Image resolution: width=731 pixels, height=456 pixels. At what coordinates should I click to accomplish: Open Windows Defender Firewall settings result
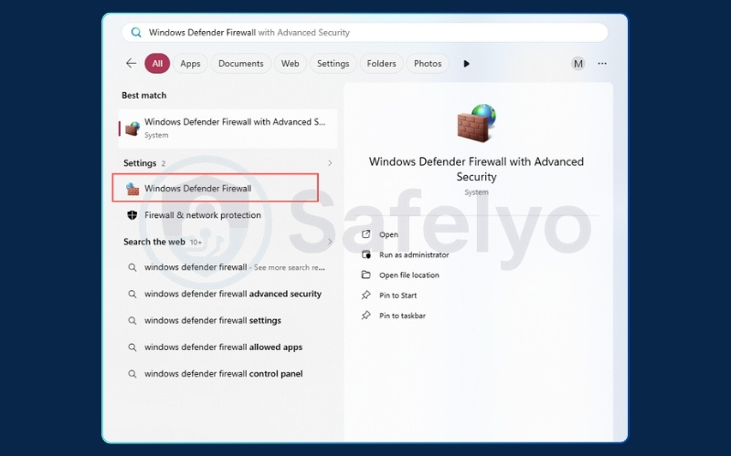pyautogui.click(x=216, y=188)
